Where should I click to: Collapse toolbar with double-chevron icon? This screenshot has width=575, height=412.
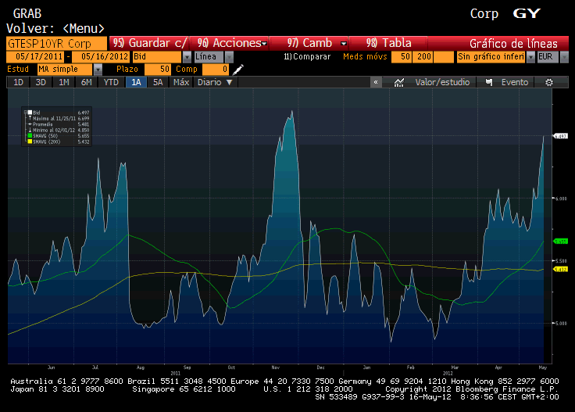[376, 82]
